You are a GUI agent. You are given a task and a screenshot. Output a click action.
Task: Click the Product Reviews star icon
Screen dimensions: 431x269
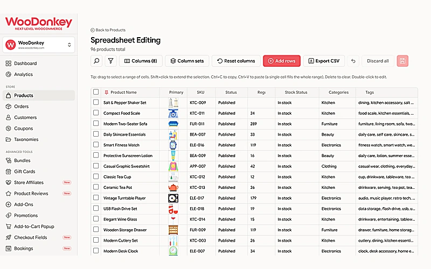[9, 194]
